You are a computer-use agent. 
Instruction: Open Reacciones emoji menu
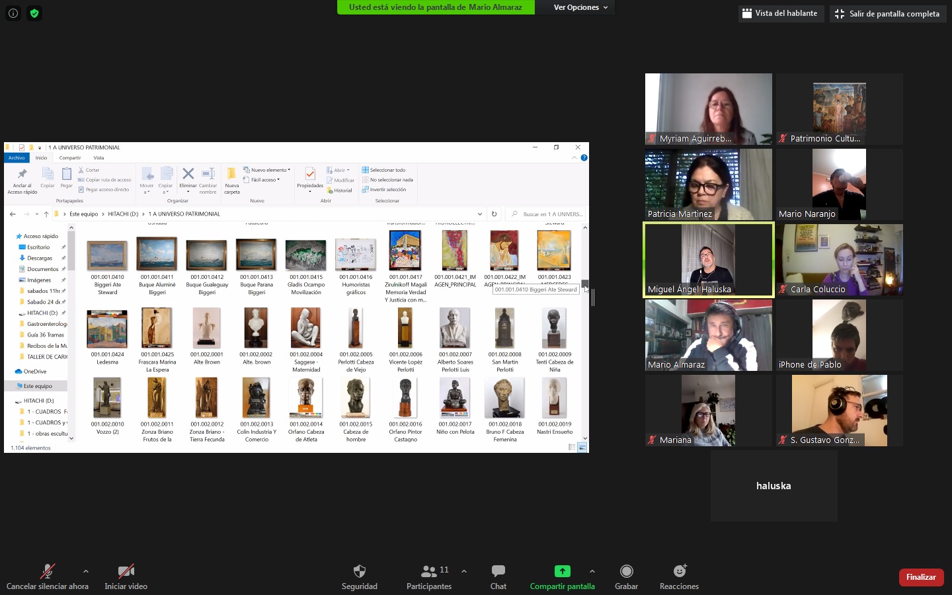679,576
